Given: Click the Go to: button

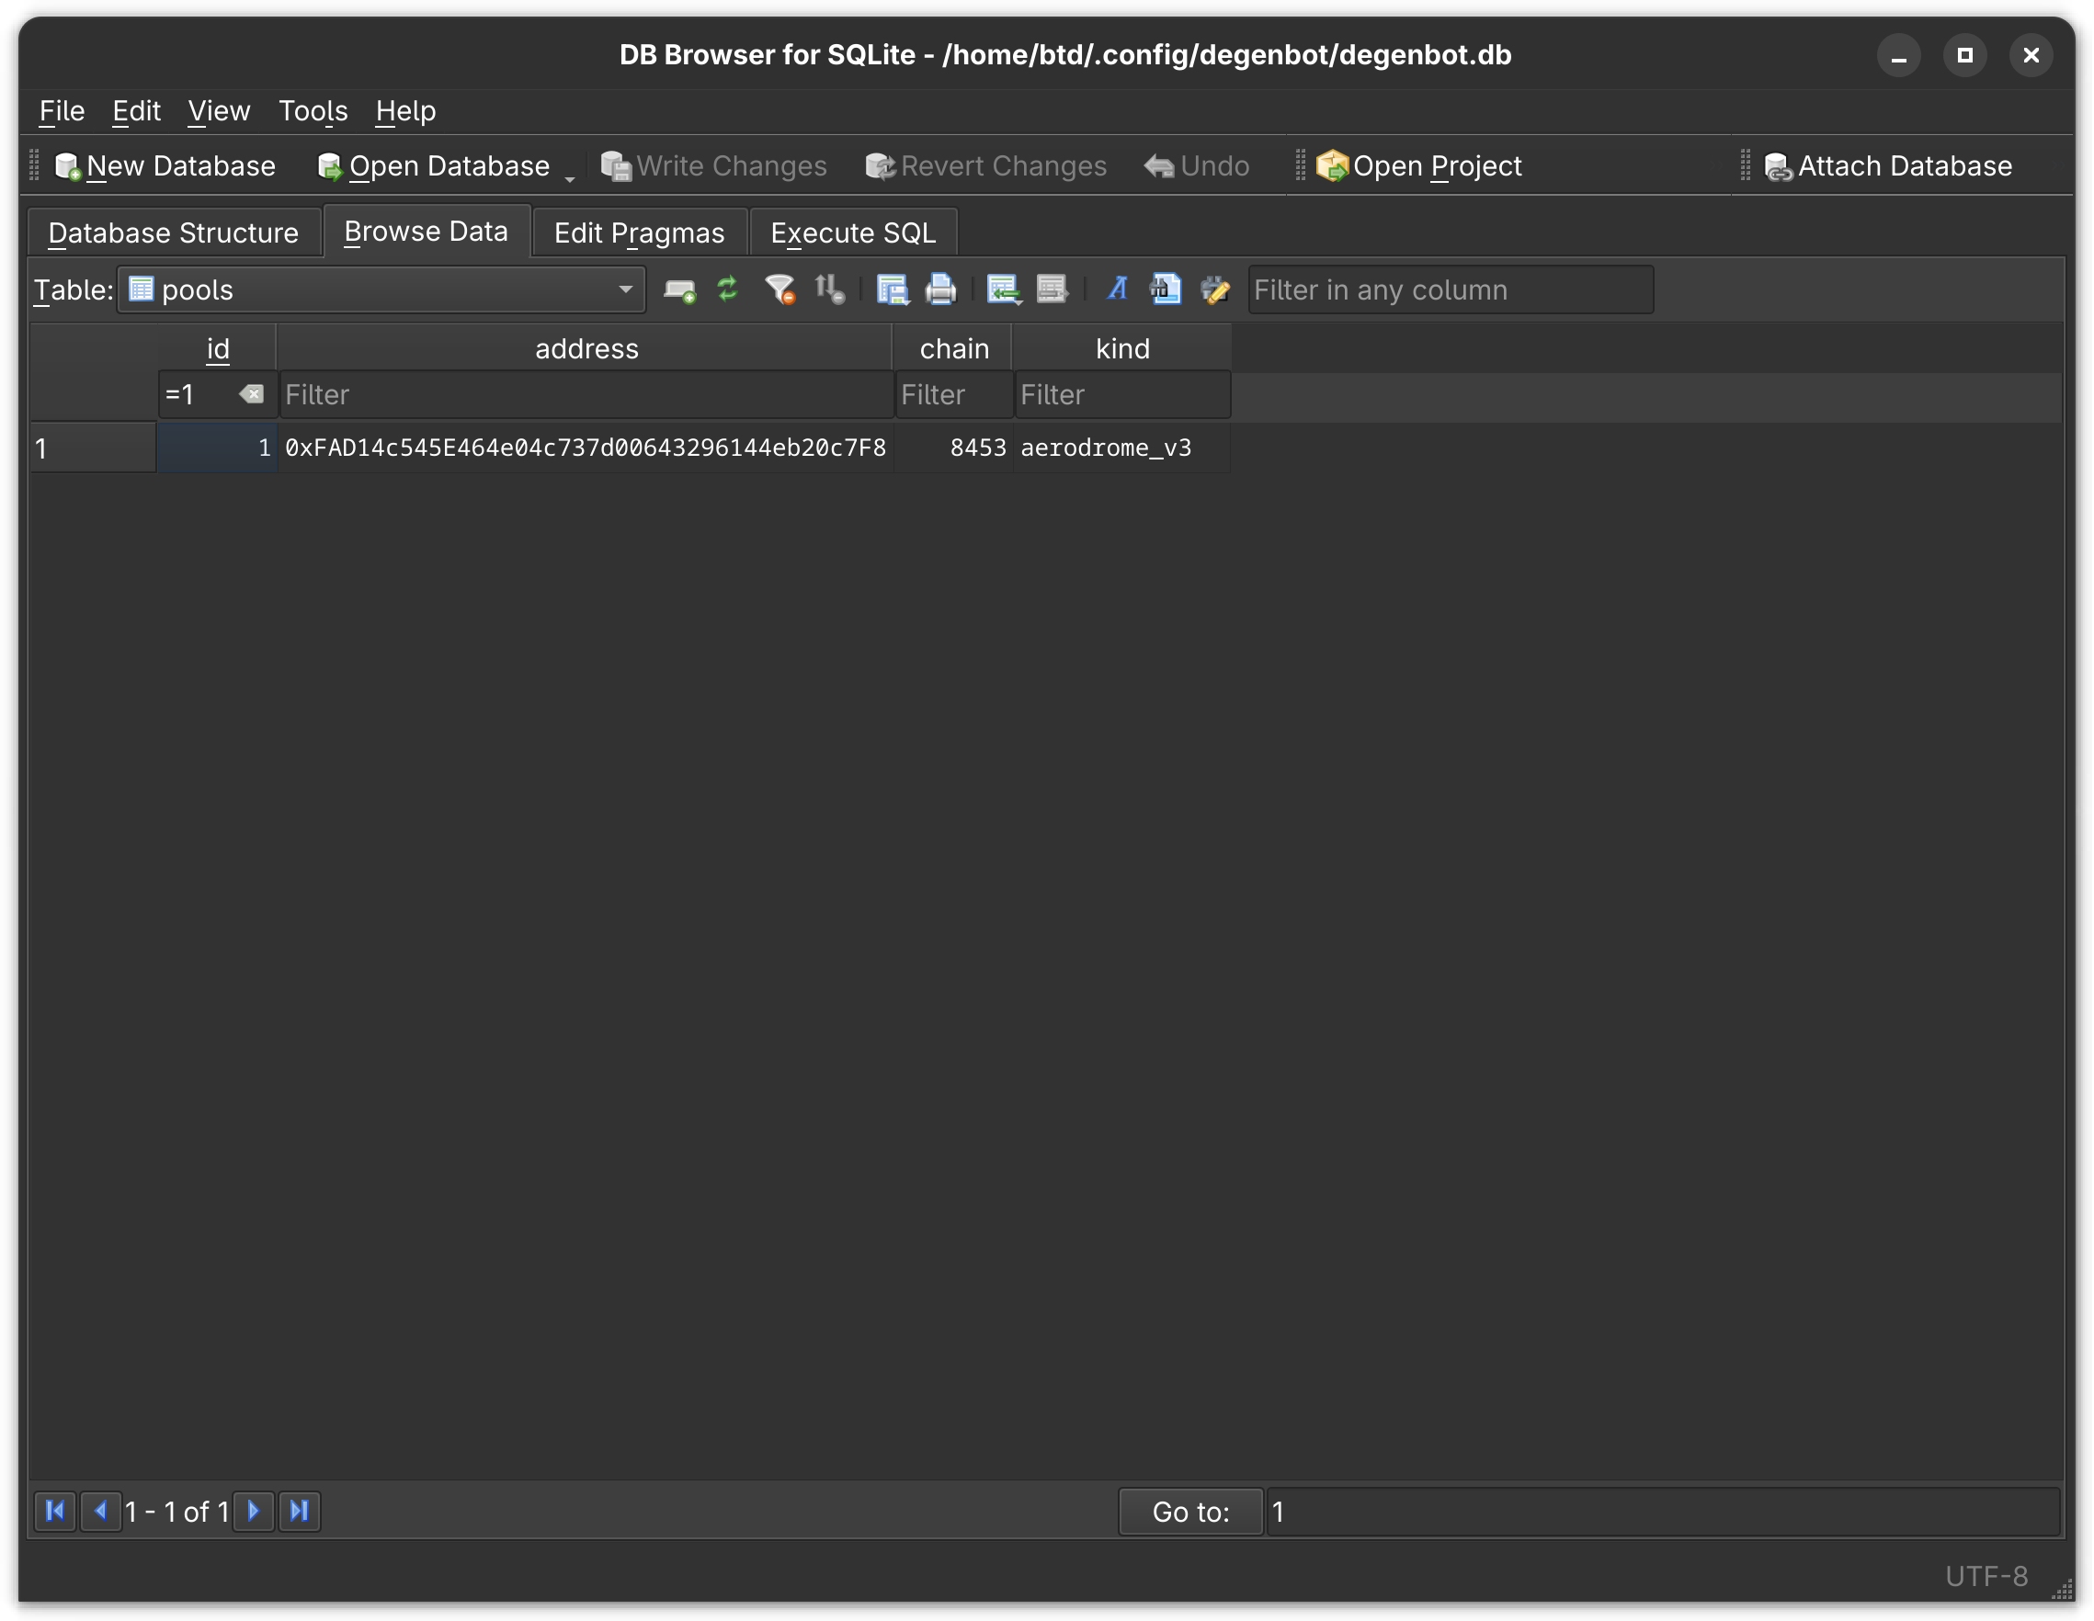Looking at the screenshot, I should (1189, 1512).
